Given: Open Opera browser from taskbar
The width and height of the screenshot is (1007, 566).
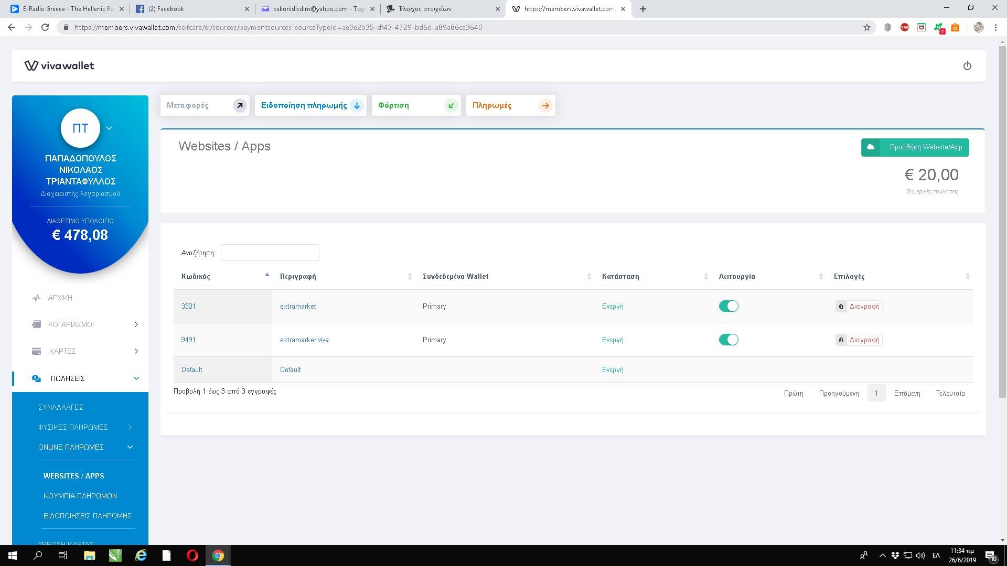Looking at the screenshot, I should coord(192,556).
